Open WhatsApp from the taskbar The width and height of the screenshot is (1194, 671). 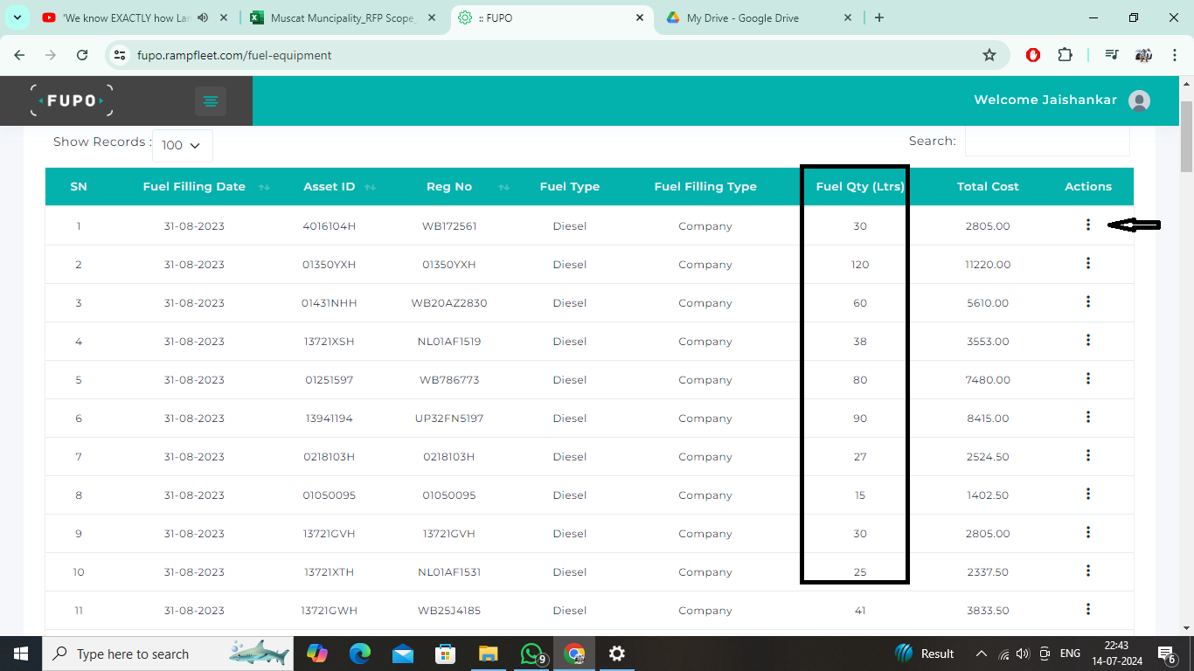point(531,654)
